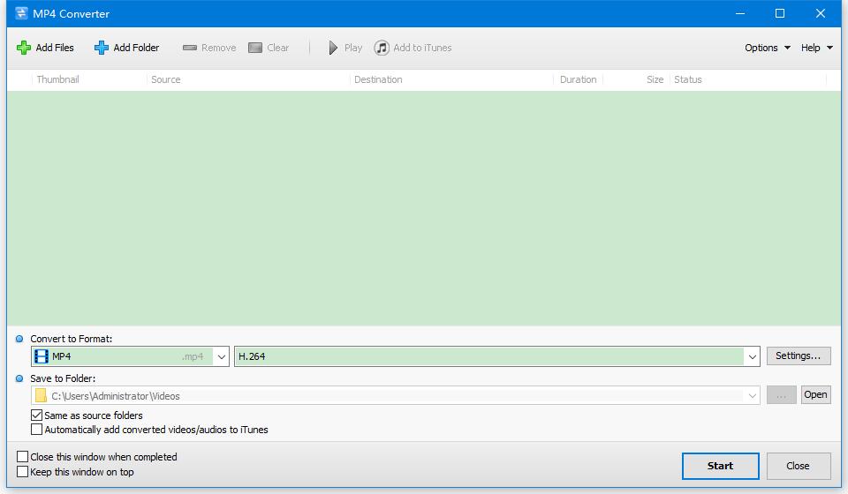Uncheck Same as source folders
Viewport: 848px width, 494px height.
tap(36, 415)
